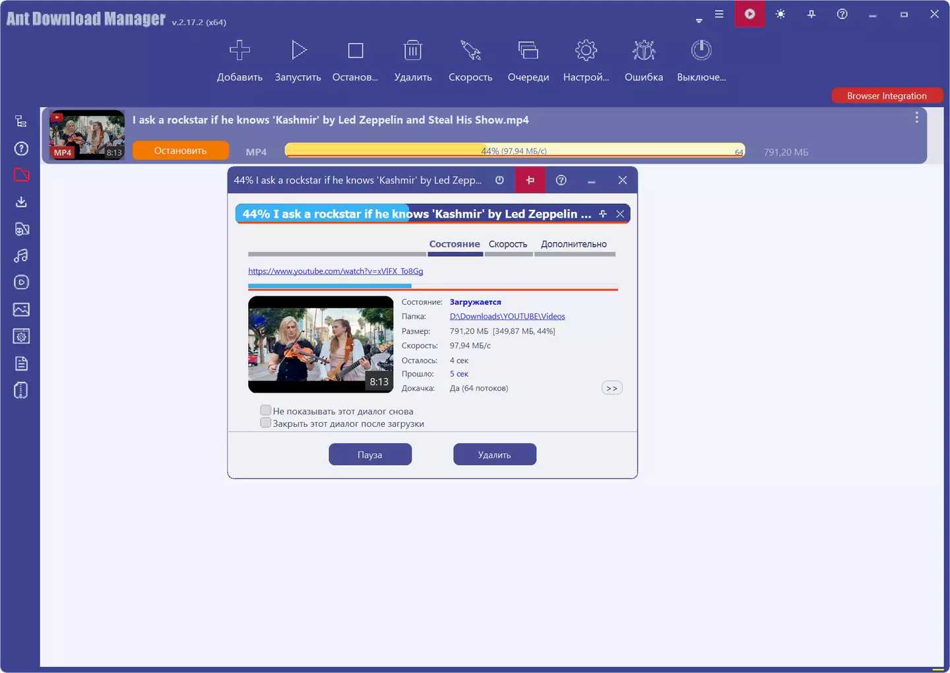Click the Удалить button in the dialog
The height and width of the screenshot is (673, 950).
(495, 455)
